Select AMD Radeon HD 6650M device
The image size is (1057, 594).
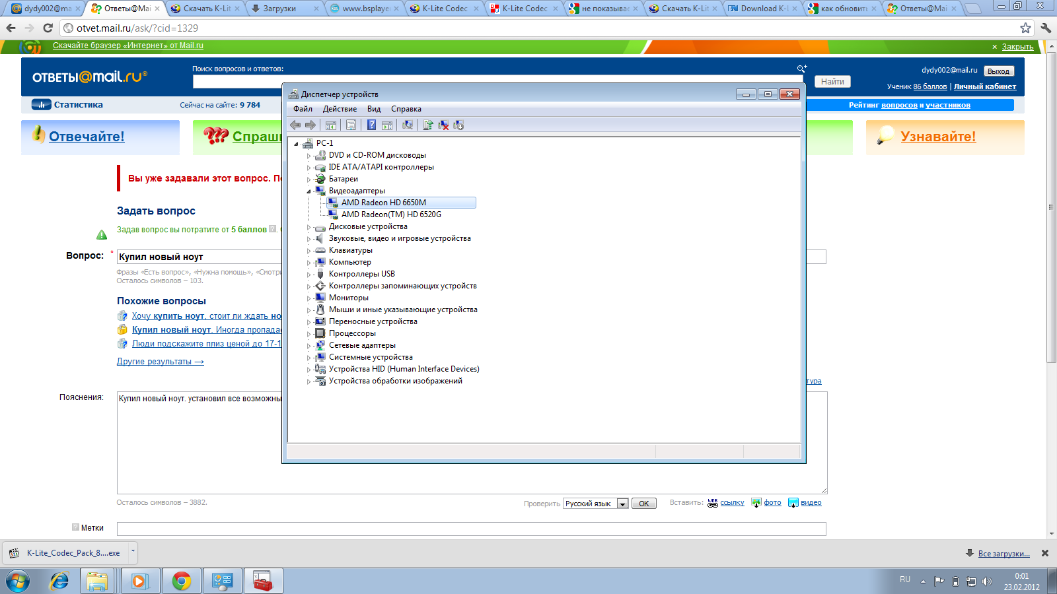coord(384,203)
